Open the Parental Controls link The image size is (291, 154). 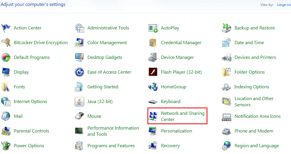click(31, 131)
